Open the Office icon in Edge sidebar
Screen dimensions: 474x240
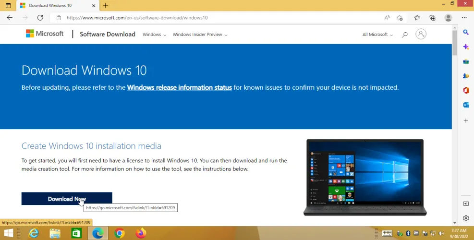click(x=465, y=90)
